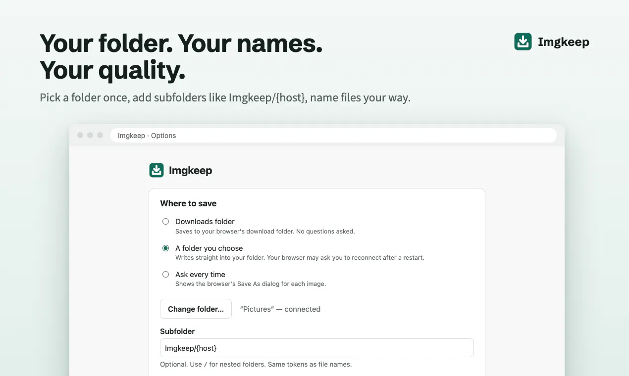This screenshot has width=629, height=376.
Task: Click the Where to save heading
Action: click(x=188, y=203)
